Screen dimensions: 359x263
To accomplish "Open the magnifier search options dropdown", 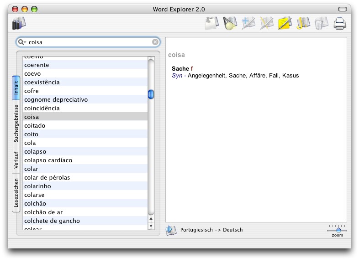I will (x=22, y=42).
